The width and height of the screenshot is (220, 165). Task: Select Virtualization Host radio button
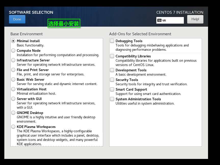[x=13, y=89]
